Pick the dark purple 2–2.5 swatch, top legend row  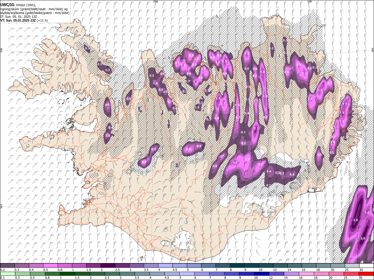(108, 266)
